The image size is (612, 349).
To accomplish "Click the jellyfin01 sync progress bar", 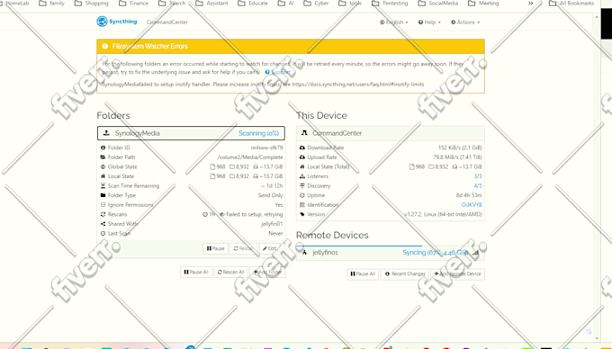I will pos(359,246).
